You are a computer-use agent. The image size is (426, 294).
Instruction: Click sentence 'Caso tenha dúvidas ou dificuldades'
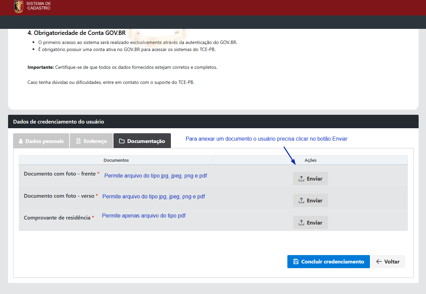point(111,82)
